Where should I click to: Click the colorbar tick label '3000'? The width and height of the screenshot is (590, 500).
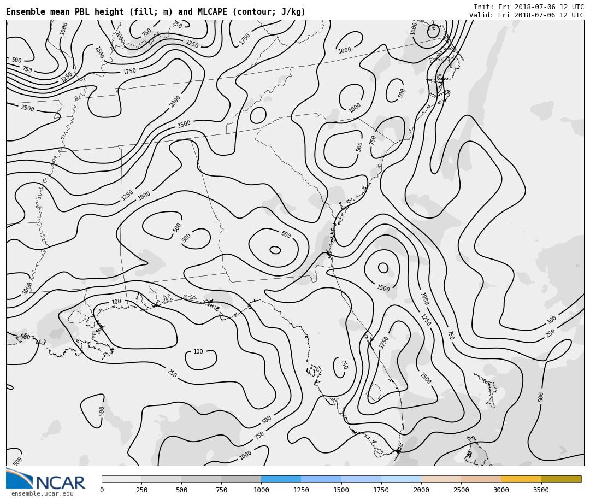click(501, 490)
